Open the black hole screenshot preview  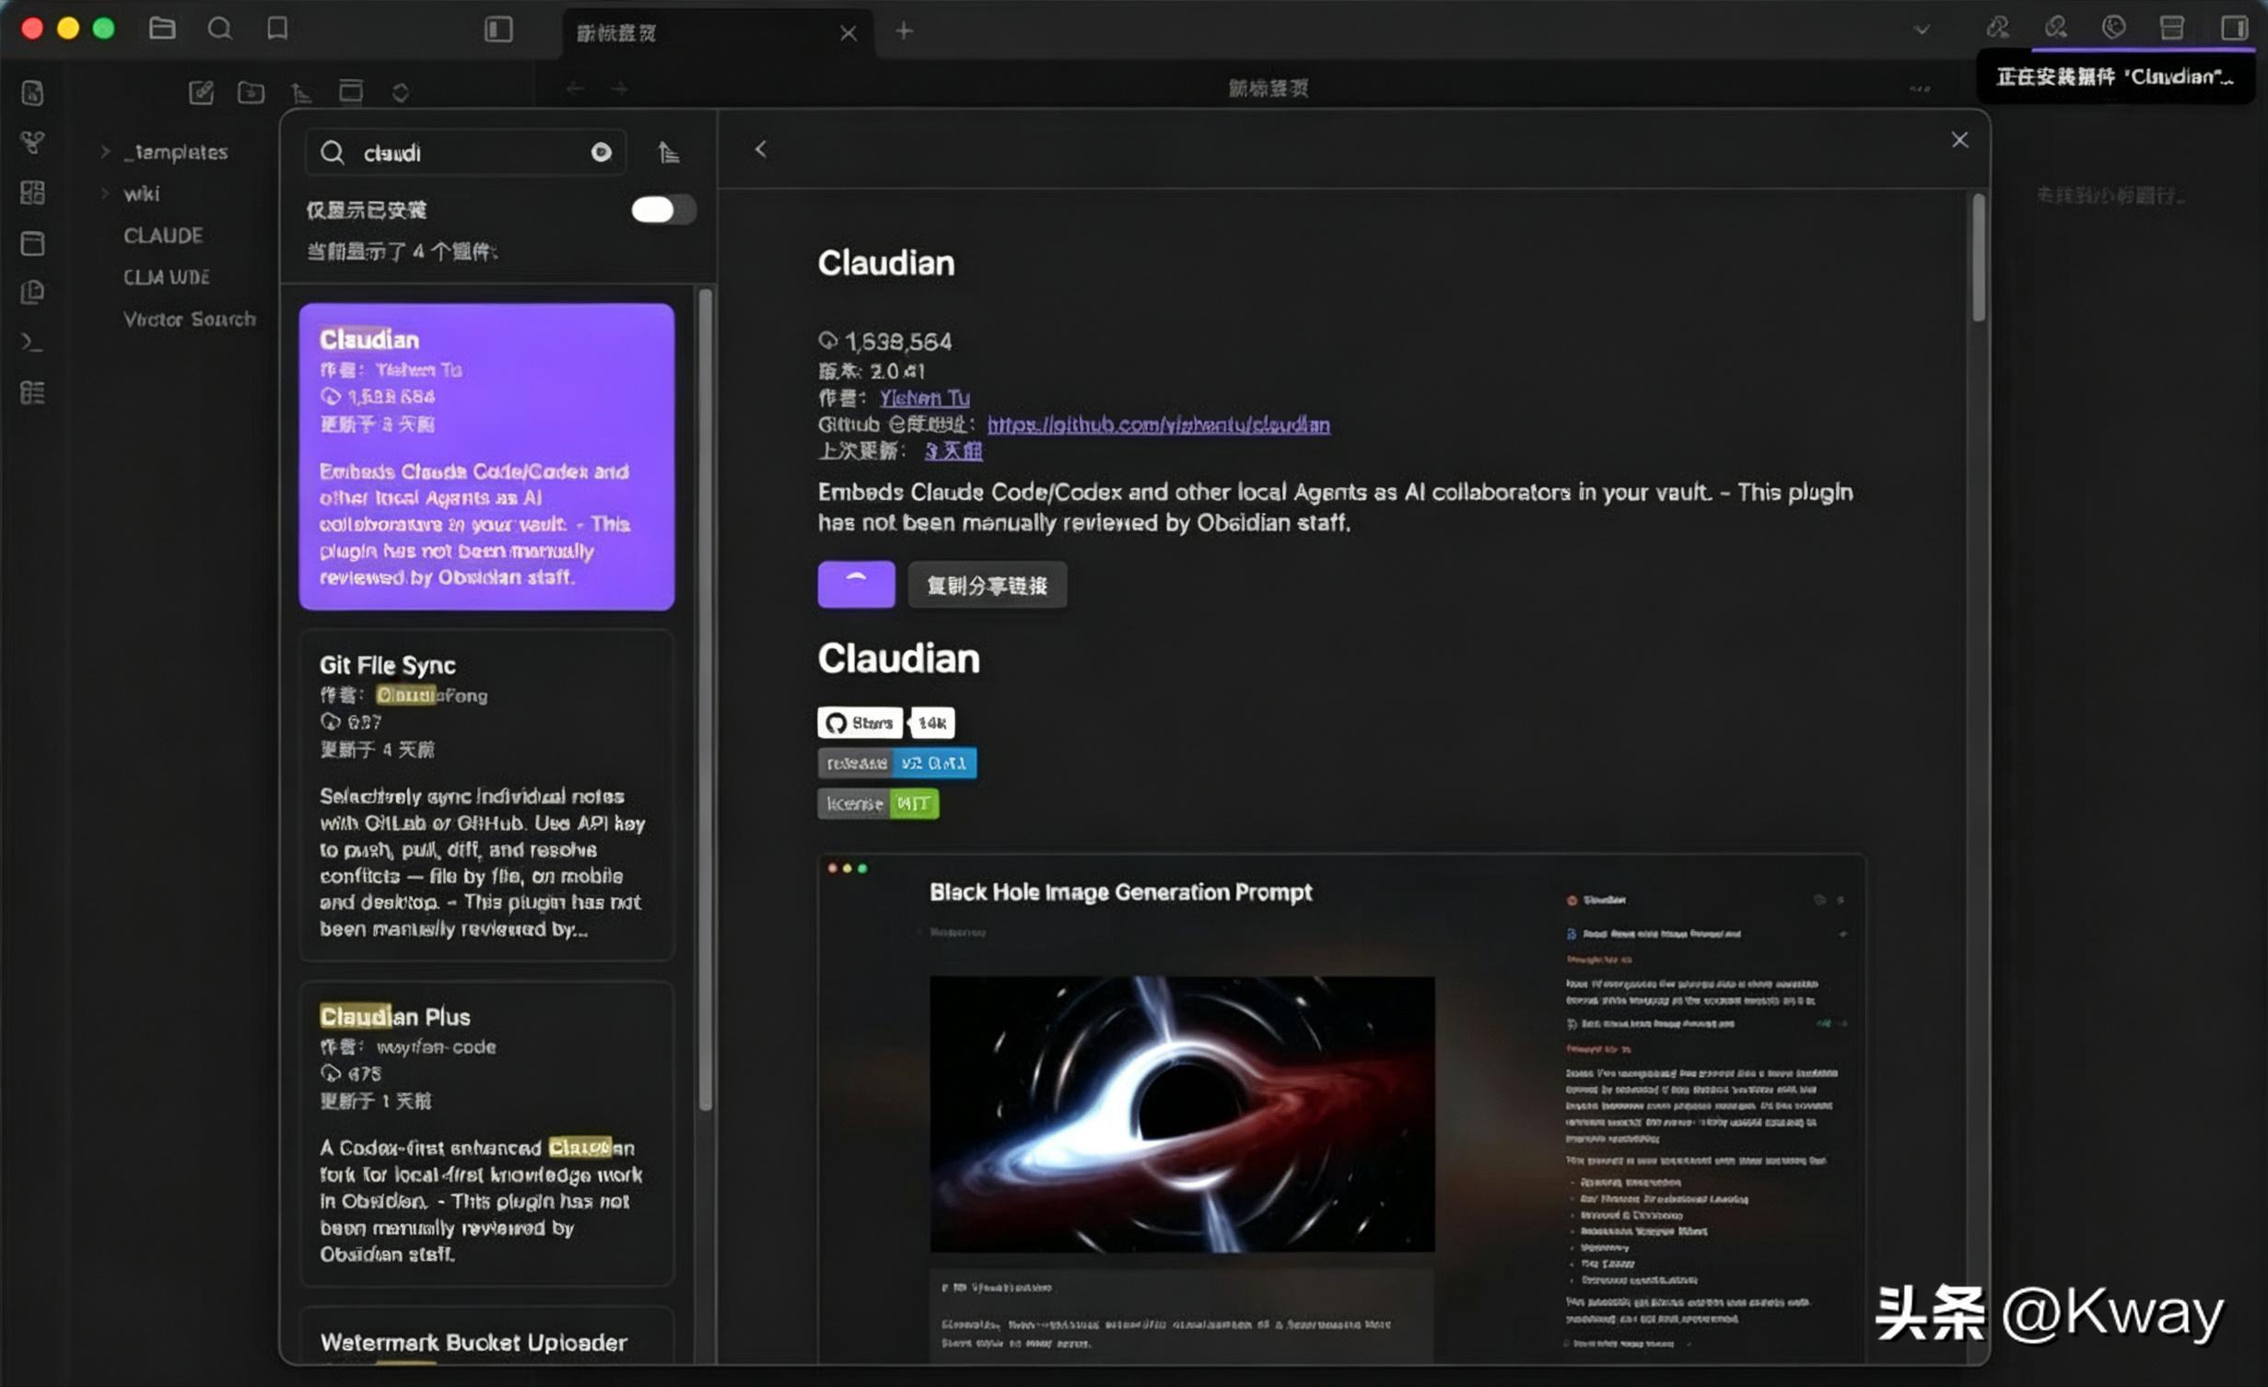1340,1108
